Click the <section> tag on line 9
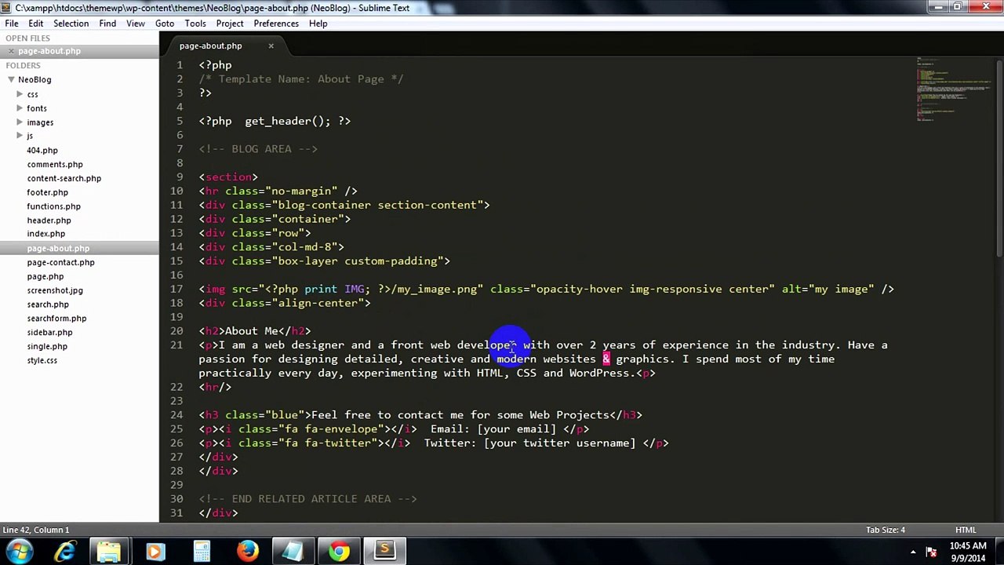This screenshot has height=565, width=1004. 228,177
